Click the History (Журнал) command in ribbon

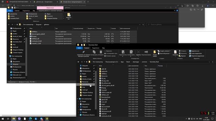(182, 56)
